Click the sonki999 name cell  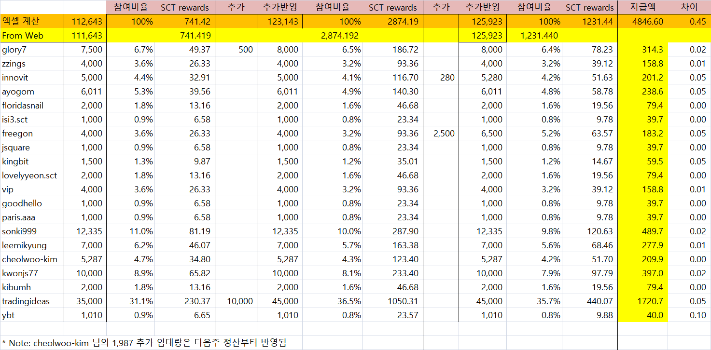click(x=32, y=231)
